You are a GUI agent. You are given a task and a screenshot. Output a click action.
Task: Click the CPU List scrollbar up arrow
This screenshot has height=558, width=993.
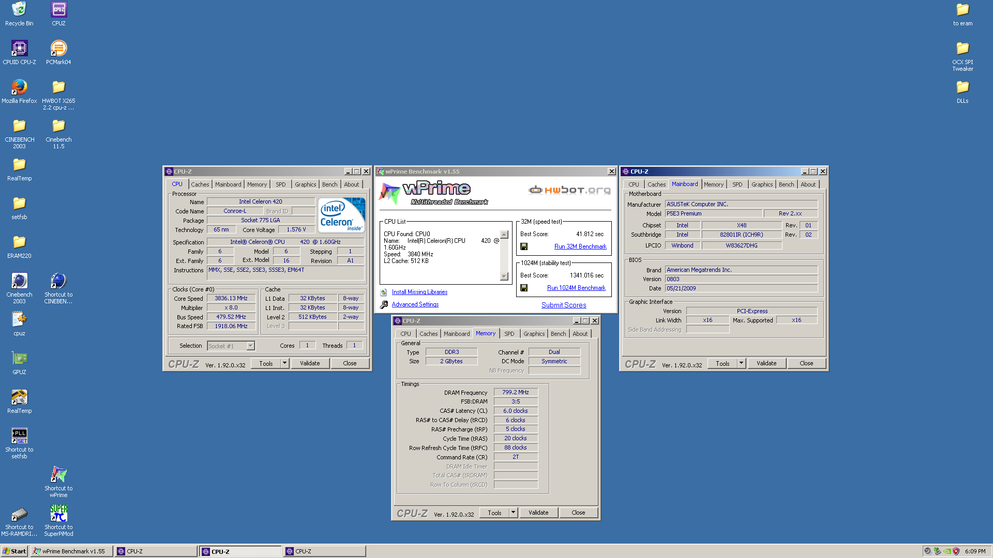[x=504, y=235]
